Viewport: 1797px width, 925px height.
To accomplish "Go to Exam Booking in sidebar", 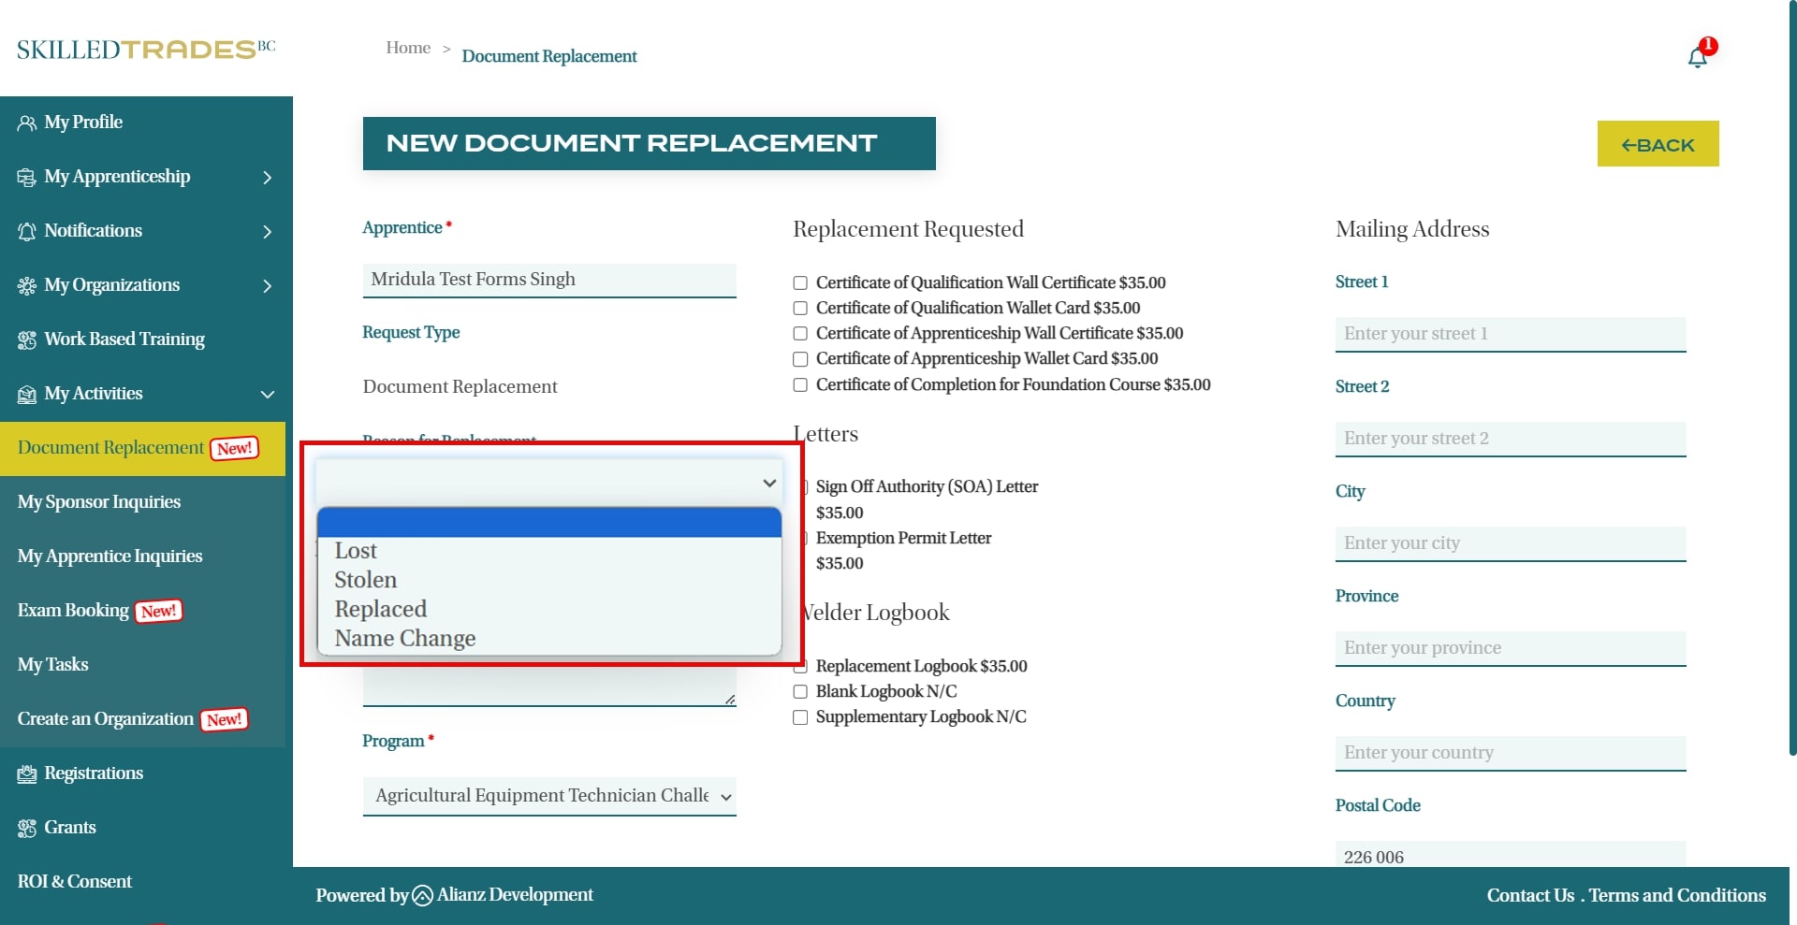I will click(x=73, y=611).
